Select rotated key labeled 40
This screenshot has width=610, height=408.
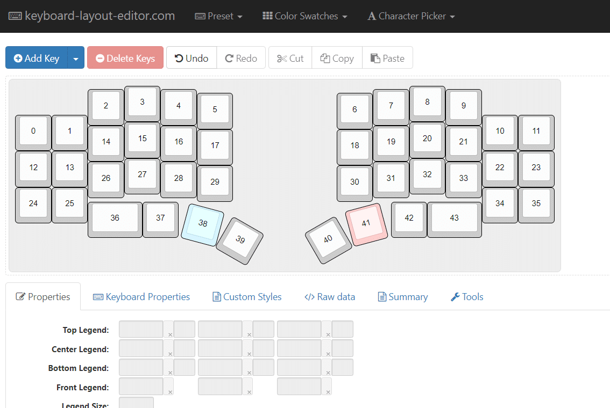point(329,239)
